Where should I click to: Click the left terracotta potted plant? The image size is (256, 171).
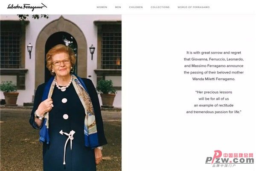10,93
